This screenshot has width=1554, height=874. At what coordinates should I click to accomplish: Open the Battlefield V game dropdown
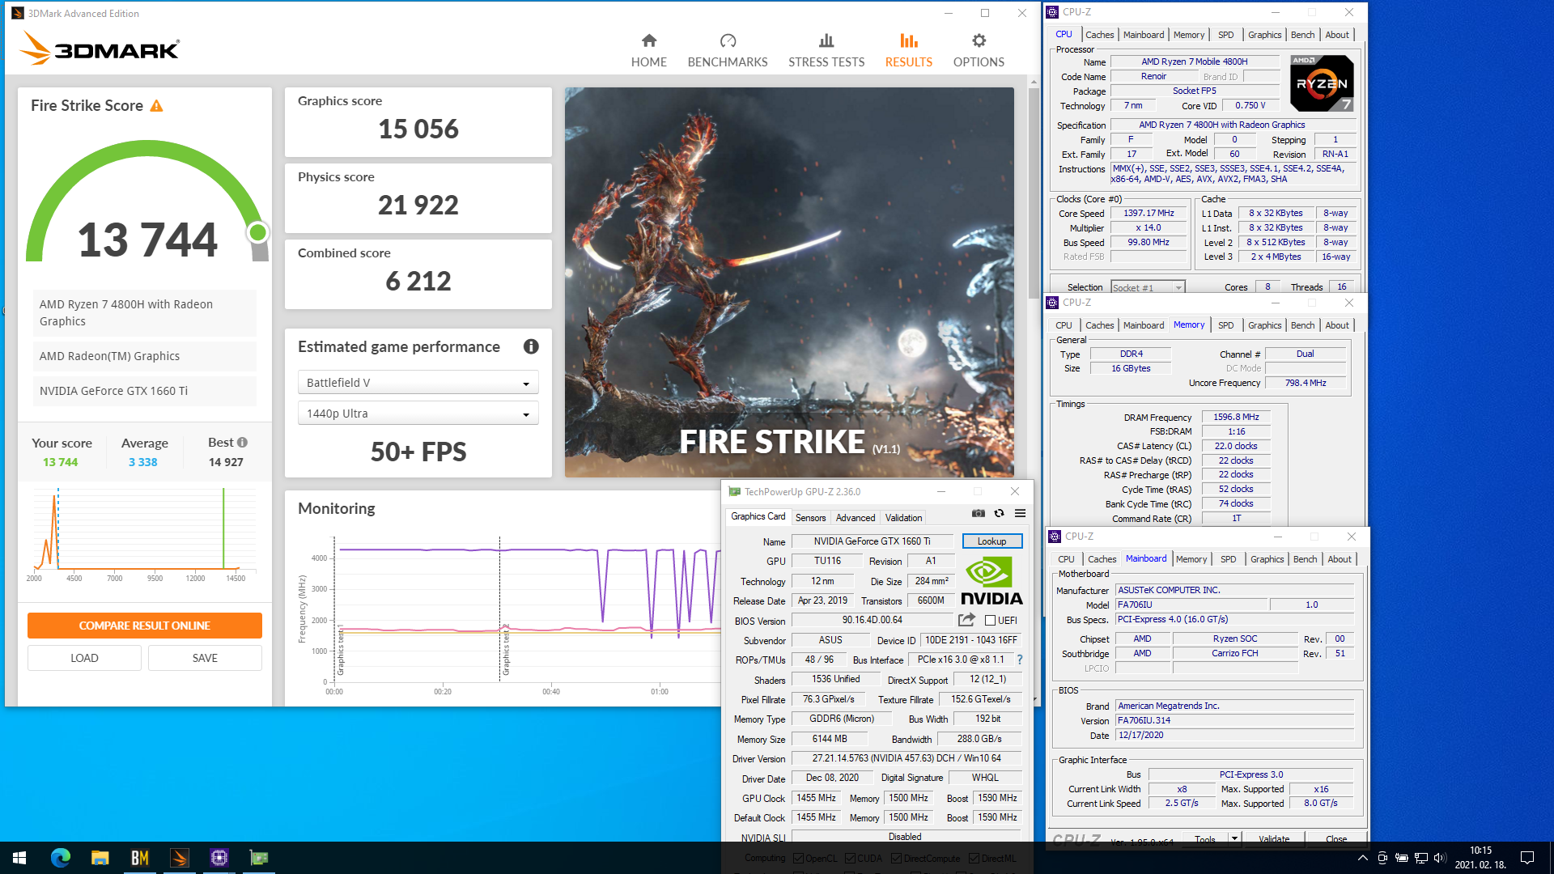[x=418, y=383]
